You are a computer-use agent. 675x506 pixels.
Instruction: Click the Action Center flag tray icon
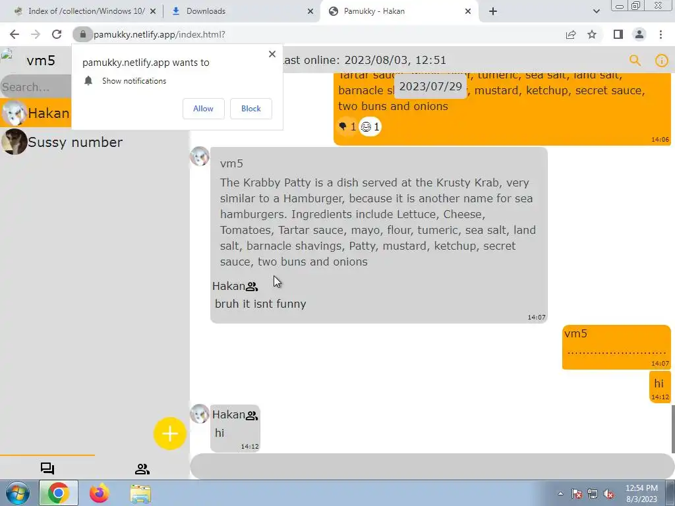[x=577, y=493]
